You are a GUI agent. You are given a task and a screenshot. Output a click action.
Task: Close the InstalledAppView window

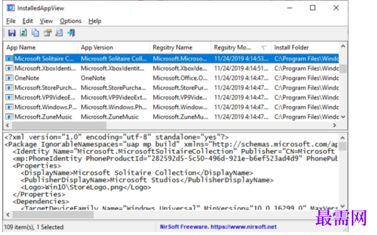(336, 8)
